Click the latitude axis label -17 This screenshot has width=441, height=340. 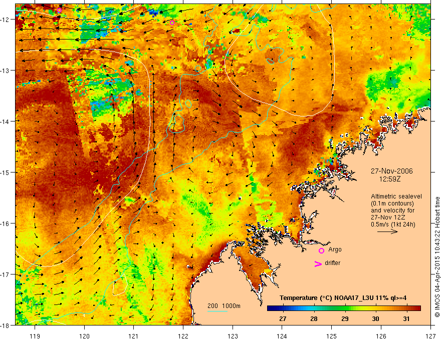click(x=6, y=274)
